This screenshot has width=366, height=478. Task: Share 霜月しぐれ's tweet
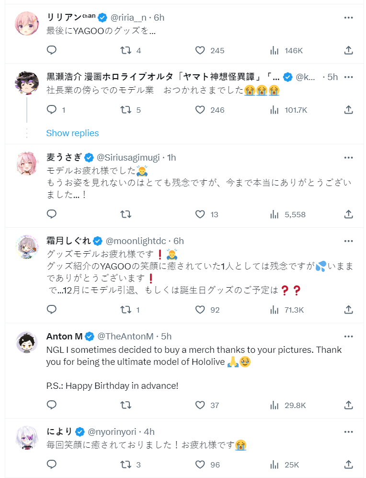coord(349,310)
